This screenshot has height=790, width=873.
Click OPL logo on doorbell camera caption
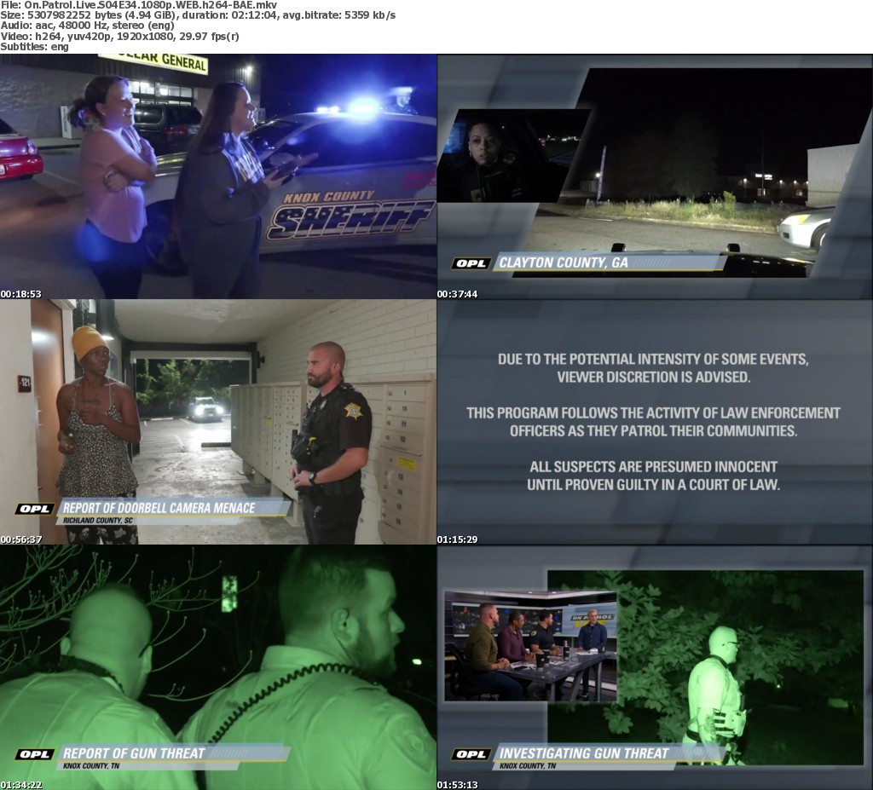click(x=34, y=509)
